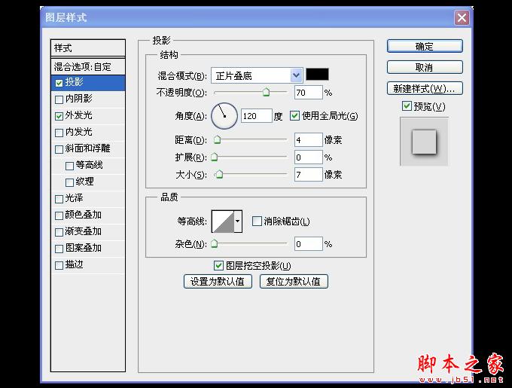This screenshot has width=512, height=388.
Task: Click the style preview thumbnail
Action: (424, 142)
